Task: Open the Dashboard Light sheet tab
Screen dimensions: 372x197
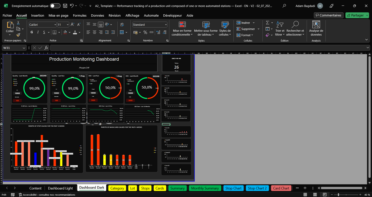Action: [x=60, y=188]
